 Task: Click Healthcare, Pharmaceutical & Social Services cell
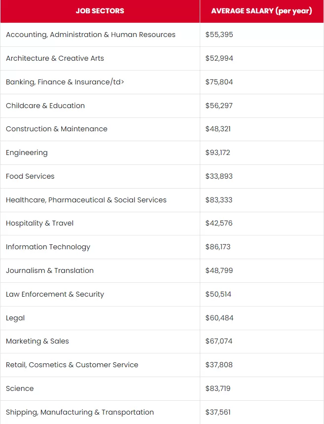pos(100,200)
